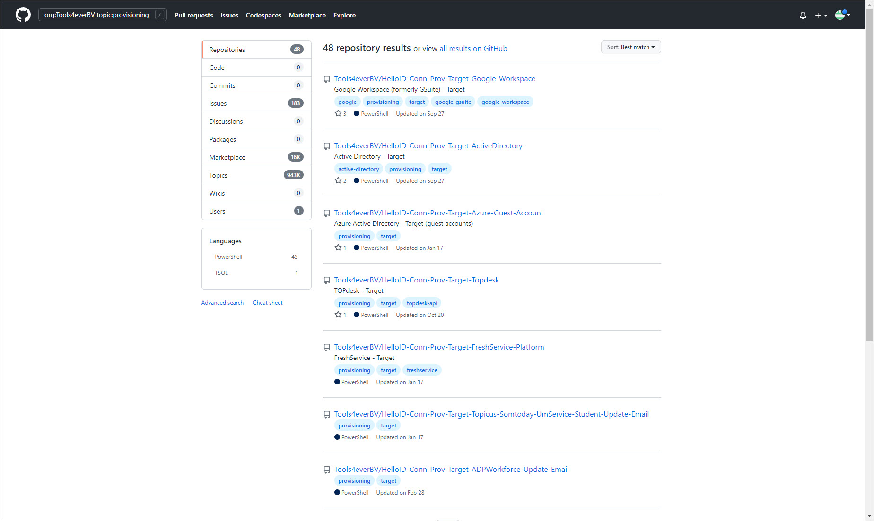Click the google-gsuite topic tag
The image size is (874, 521).
(453, 102)
